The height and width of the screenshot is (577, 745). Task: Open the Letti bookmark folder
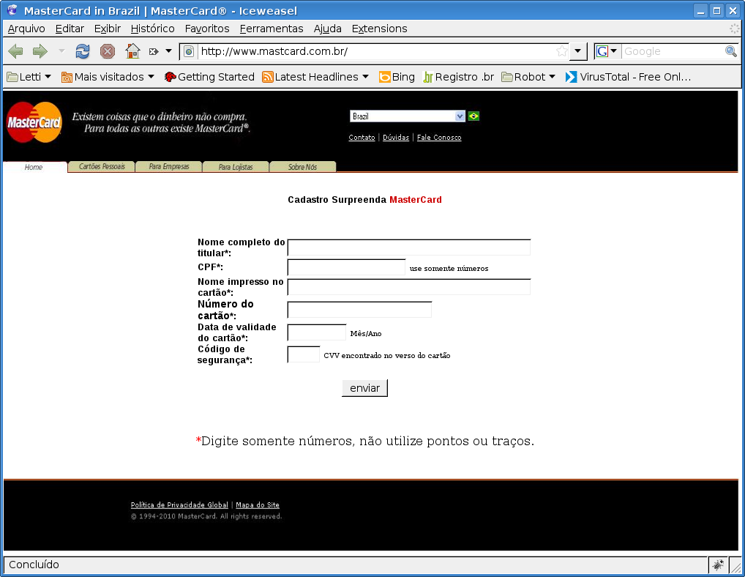point(29,77)
